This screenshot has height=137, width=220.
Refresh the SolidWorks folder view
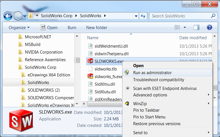pos(143,16)
